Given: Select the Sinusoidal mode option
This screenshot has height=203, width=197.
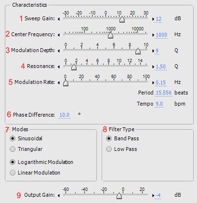Looking at the screenshot, I should coord(13,138).
